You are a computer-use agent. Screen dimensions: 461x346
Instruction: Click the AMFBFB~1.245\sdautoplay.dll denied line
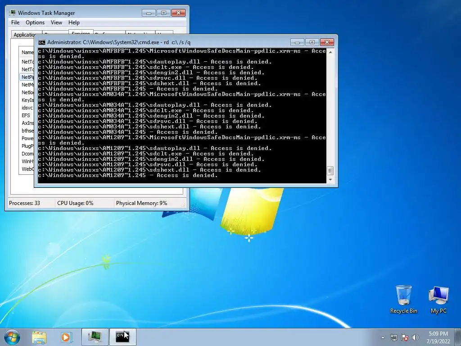coord(155,62)
